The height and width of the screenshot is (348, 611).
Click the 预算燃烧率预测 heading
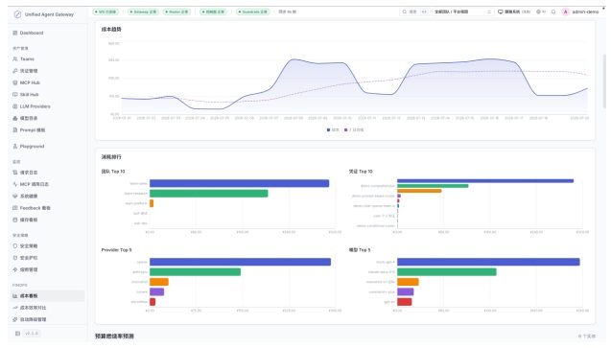coord(114,336)
